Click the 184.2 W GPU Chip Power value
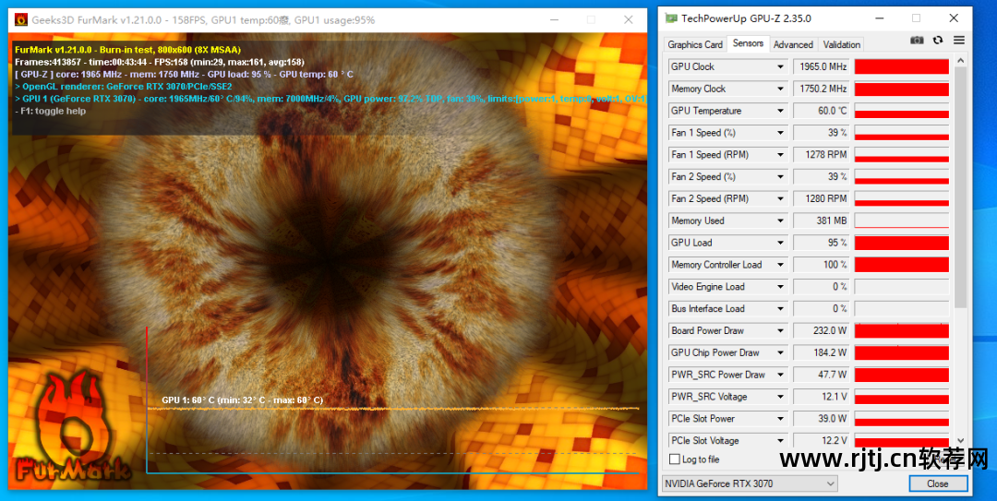 click(821, 352)
